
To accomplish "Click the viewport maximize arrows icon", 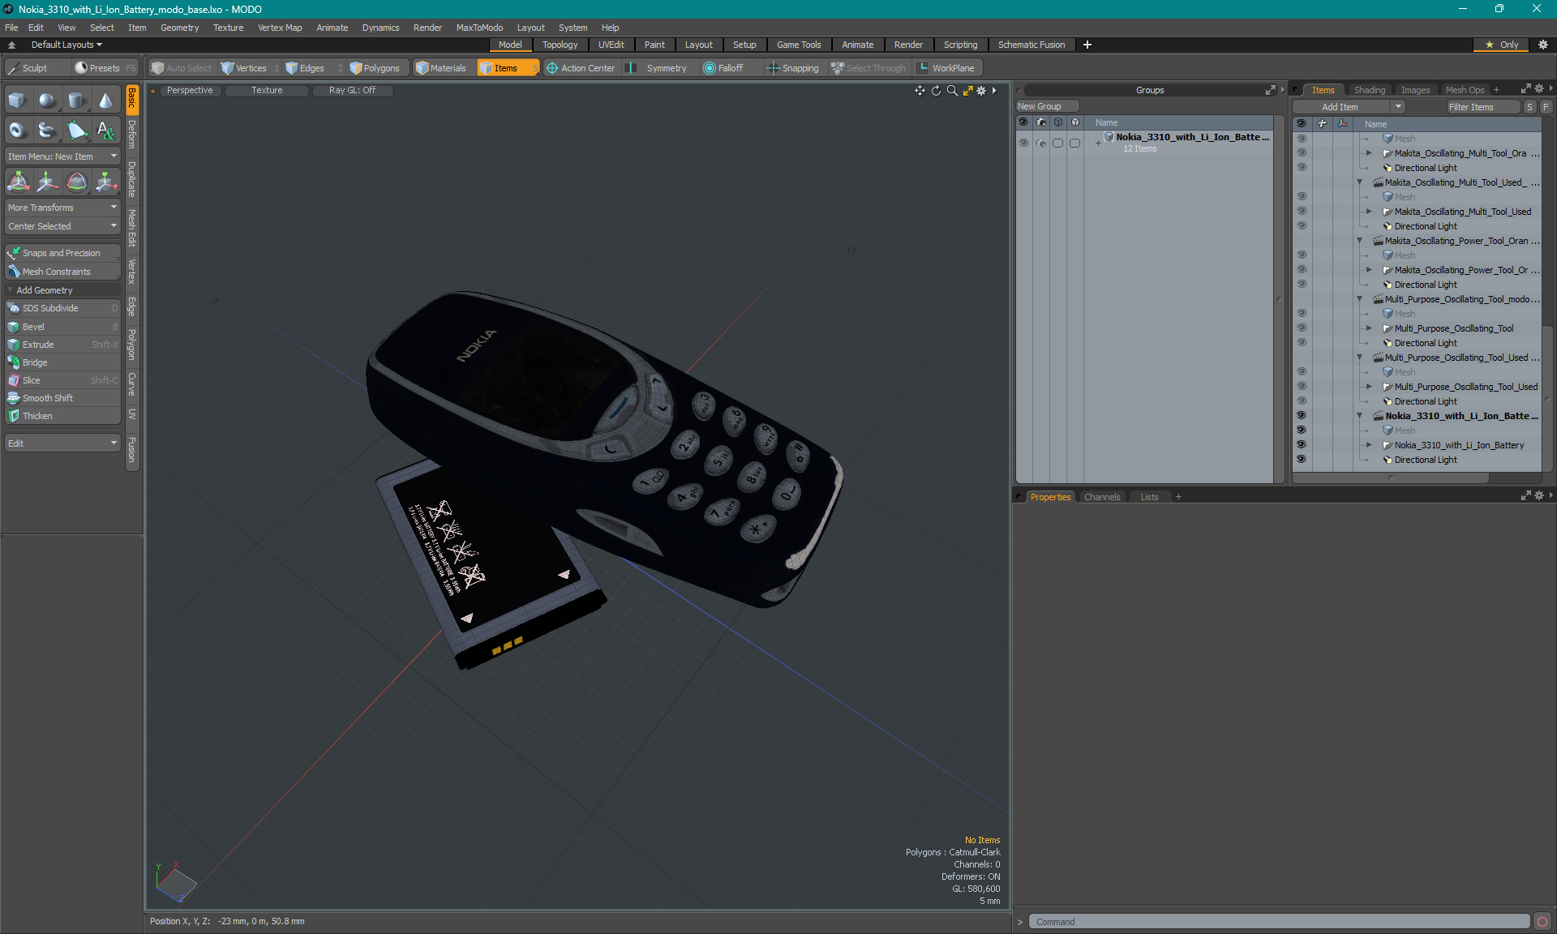I will [967, 91].
